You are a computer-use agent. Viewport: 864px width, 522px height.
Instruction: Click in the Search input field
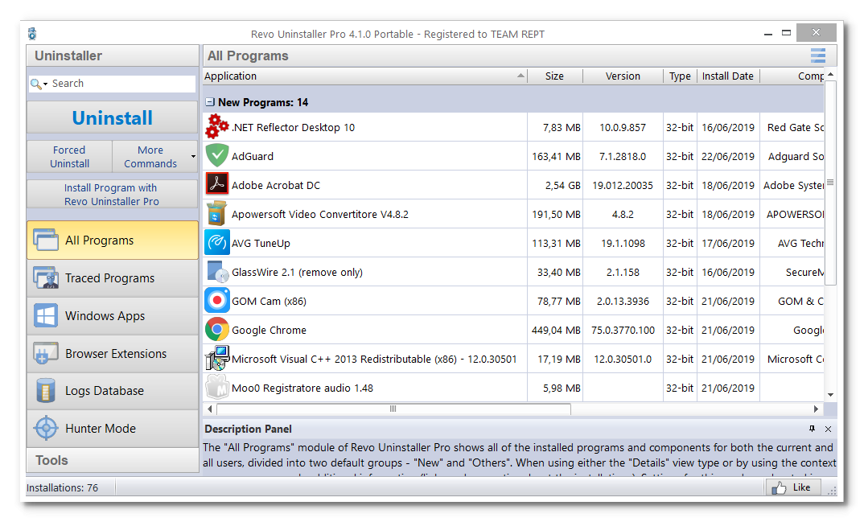[x=121, y=84]
